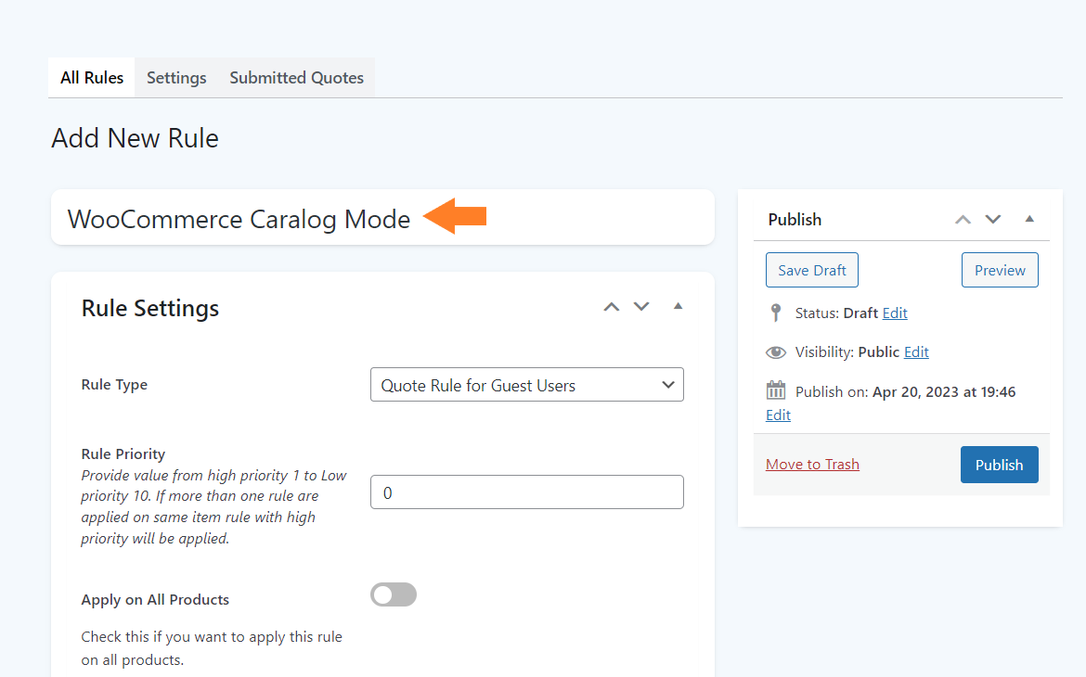Click the Rule Settings heading
This screenshot has height=677, width=1086.
click(150, 308)
